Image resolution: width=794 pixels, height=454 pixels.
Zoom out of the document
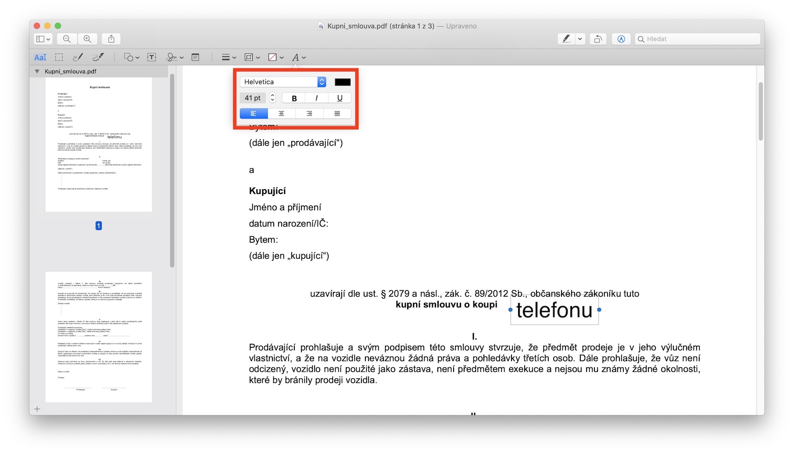click(67, 39)
